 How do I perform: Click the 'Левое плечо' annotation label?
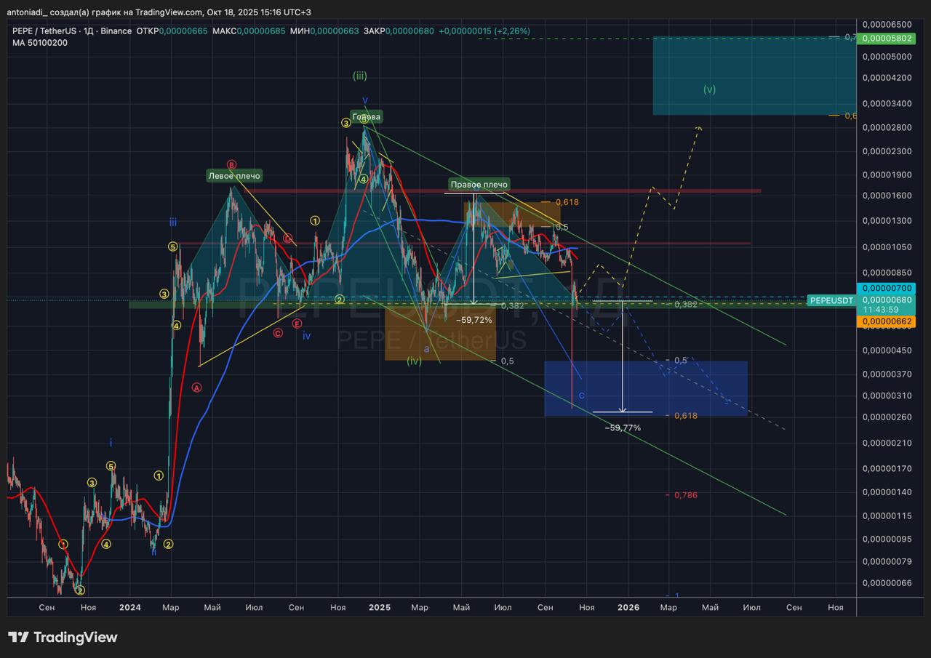233,176
